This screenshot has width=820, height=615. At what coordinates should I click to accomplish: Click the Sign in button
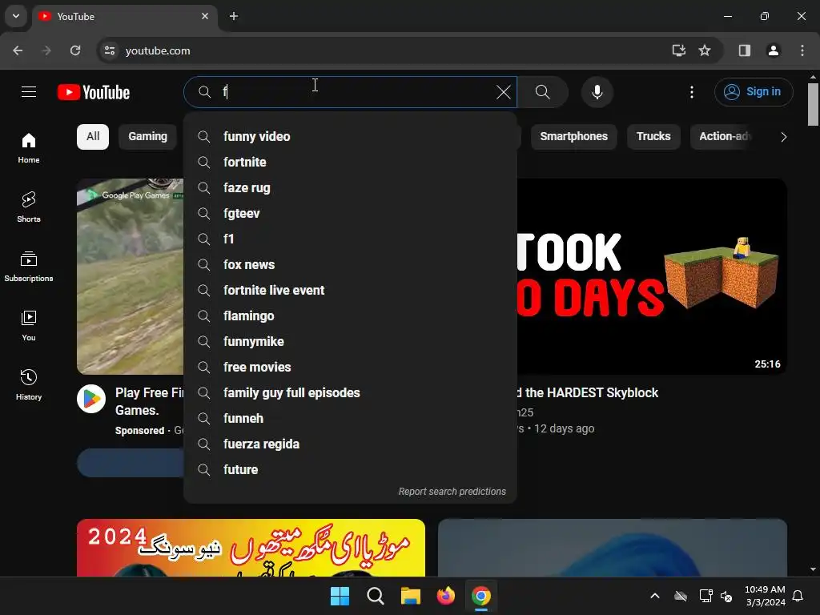click(754, 92)
